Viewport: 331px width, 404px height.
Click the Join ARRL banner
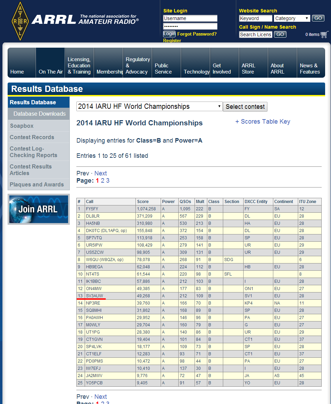tap(39, 209)
